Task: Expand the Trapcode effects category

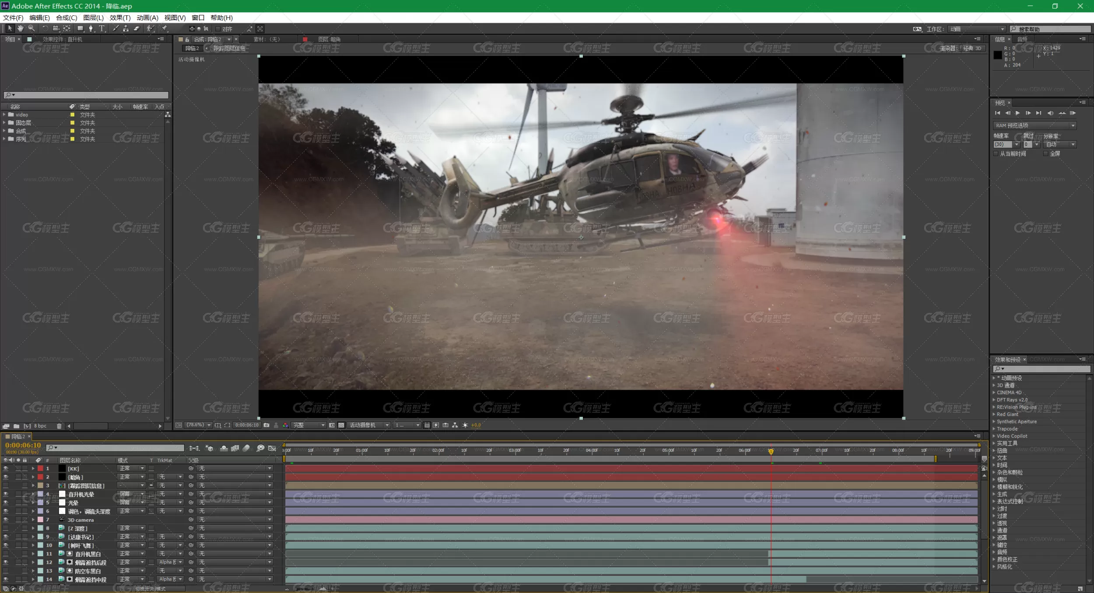Action: (994, 429)
